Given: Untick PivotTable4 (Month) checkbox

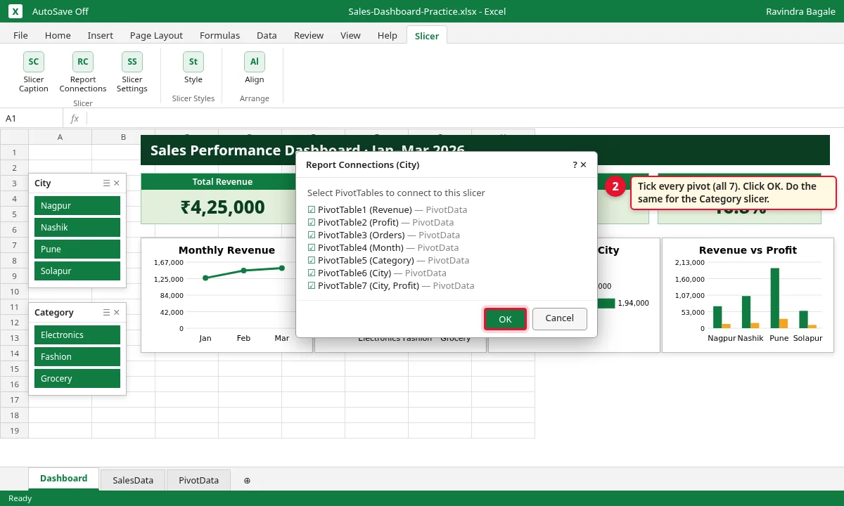Looking at the screenshot, I should [x=312, y=247].
